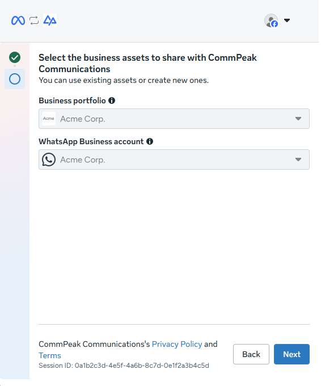The width and height of the screenshot is (321, 386).
Task: Select the completed green checkmark step
Action: [x=15, y=57]
